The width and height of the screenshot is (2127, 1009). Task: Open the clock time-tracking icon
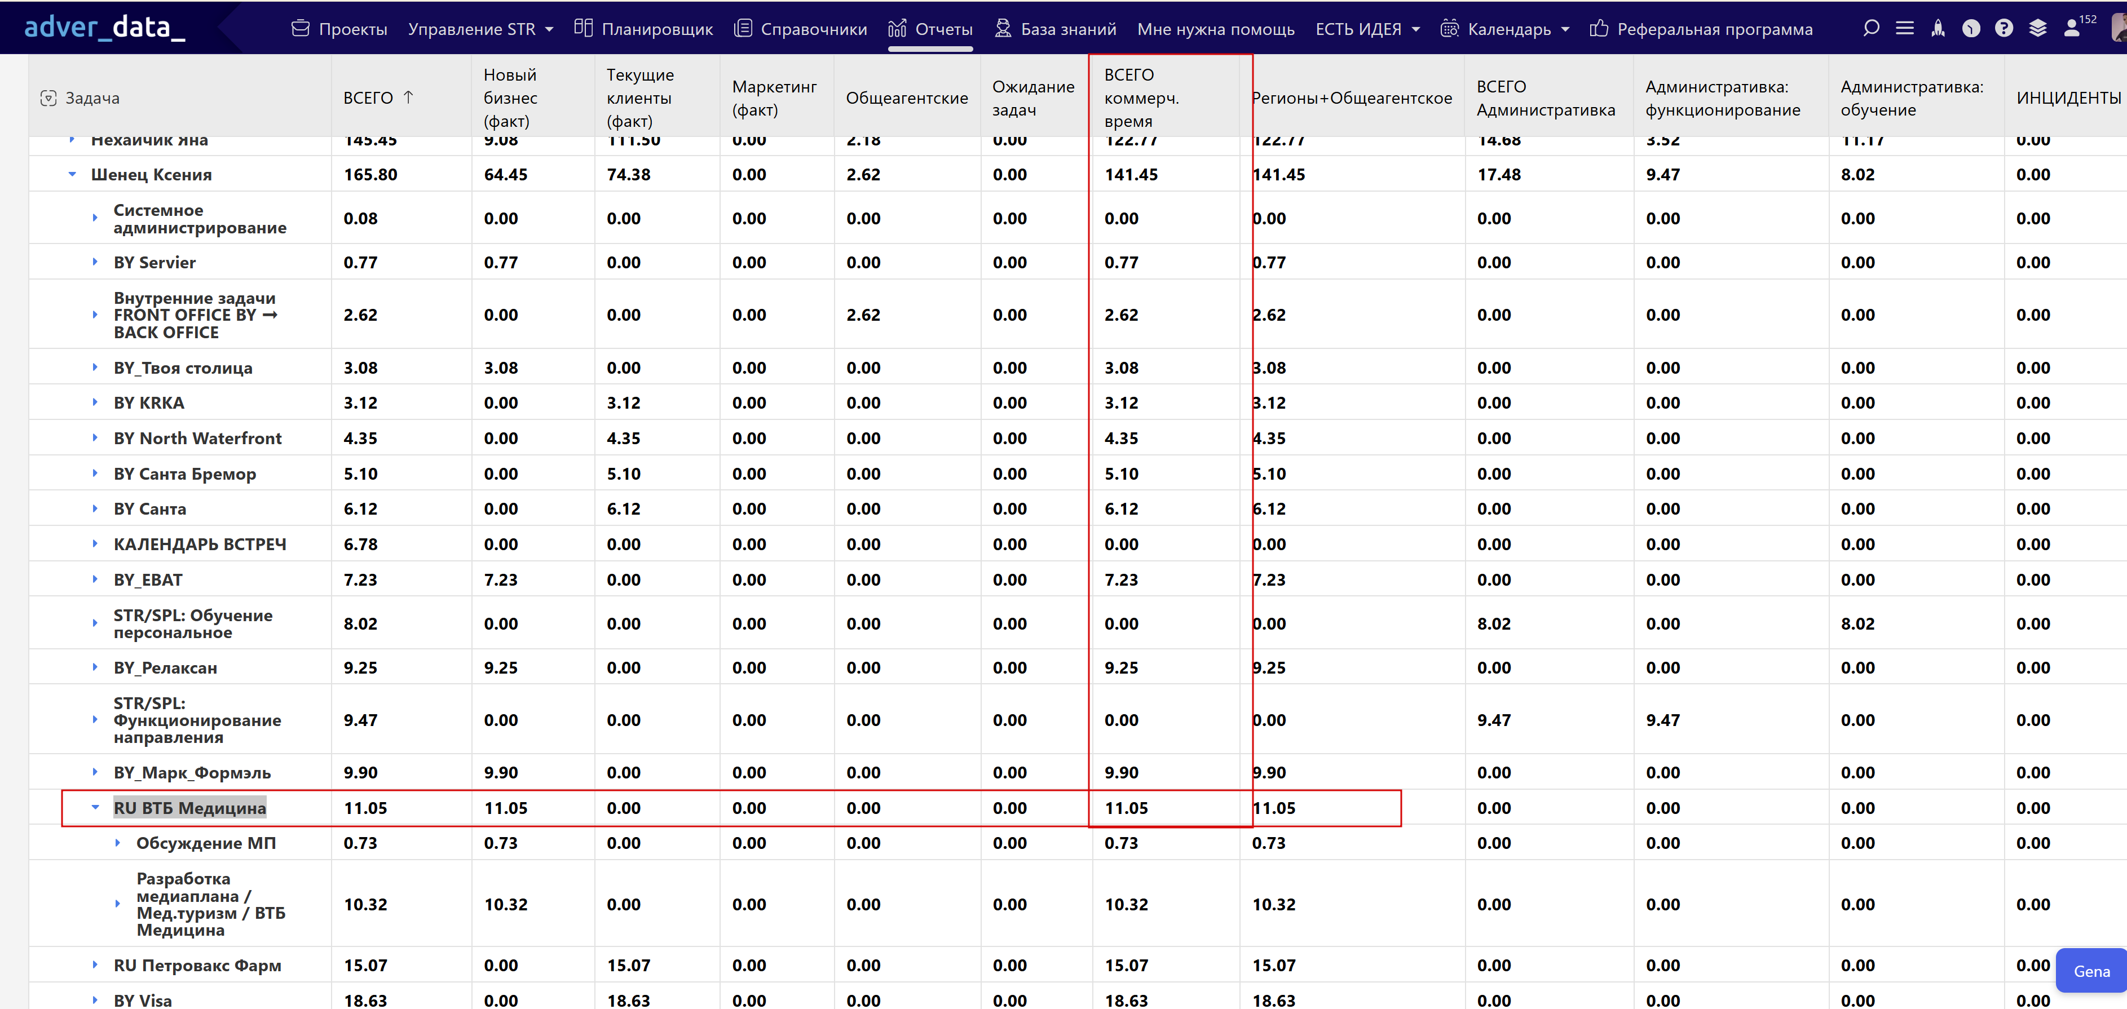(1971, 28)
